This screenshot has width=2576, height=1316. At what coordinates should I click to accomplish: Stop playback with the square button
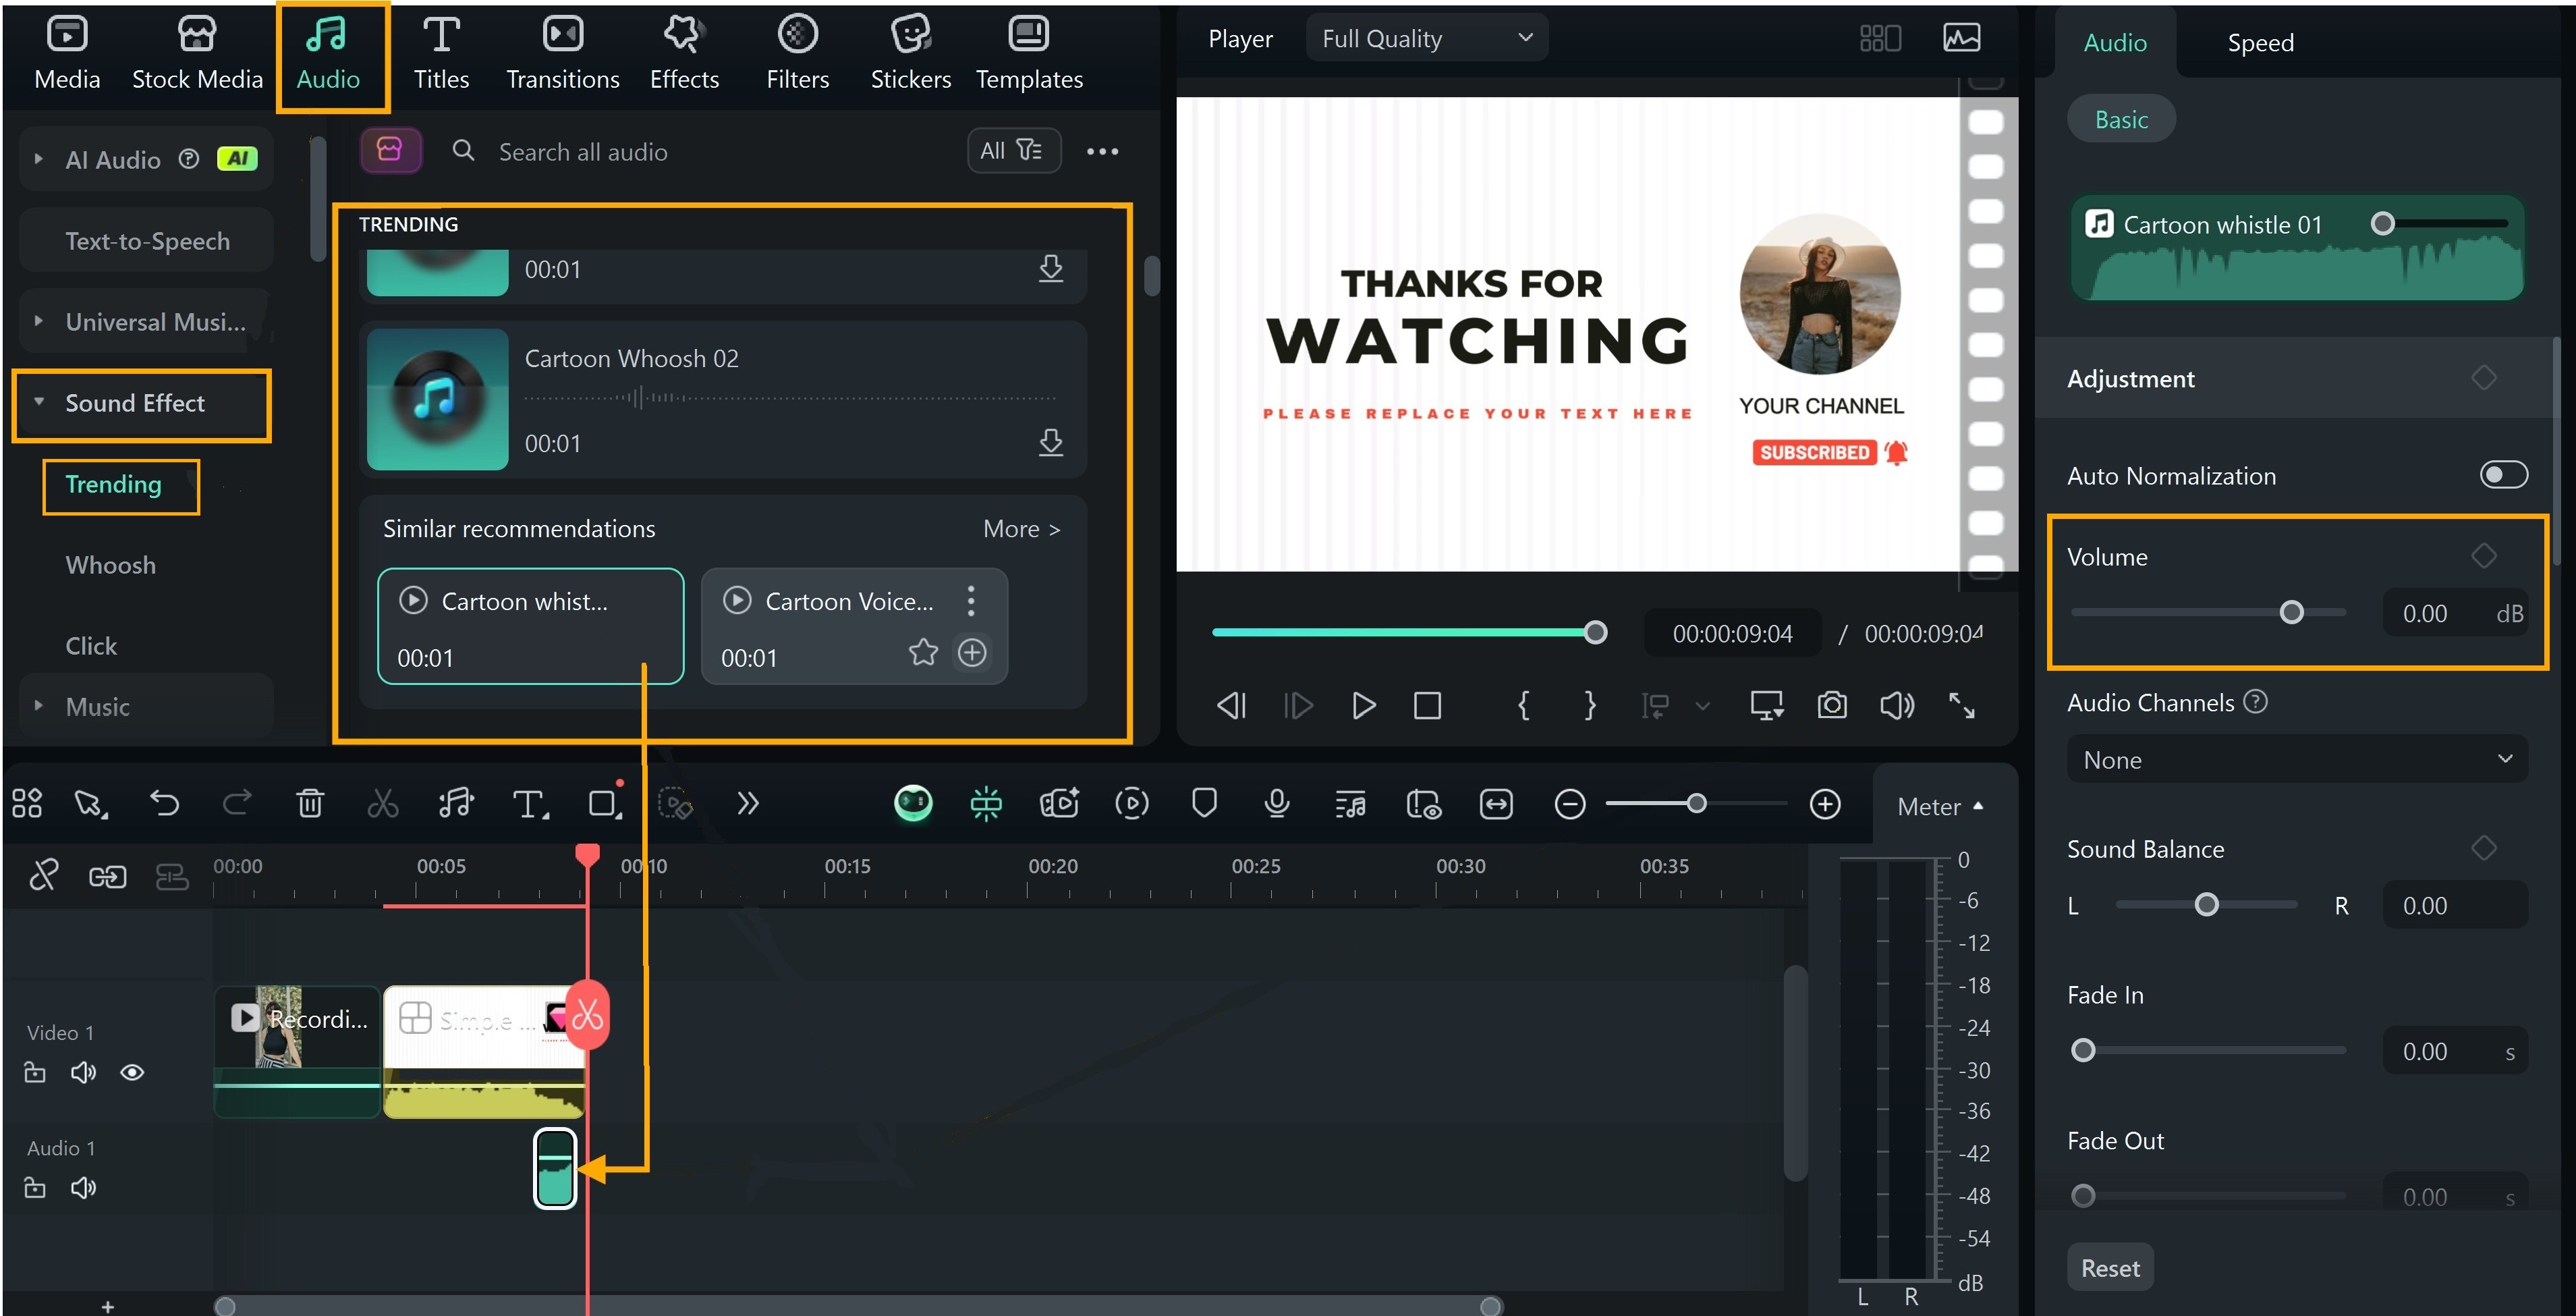[1427, 706]
